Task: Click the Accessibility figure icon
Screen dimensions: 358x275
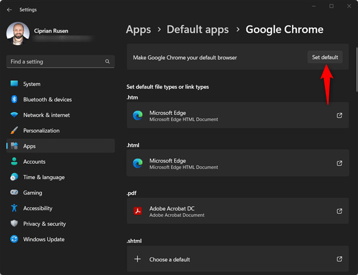Action: (14, 208)
